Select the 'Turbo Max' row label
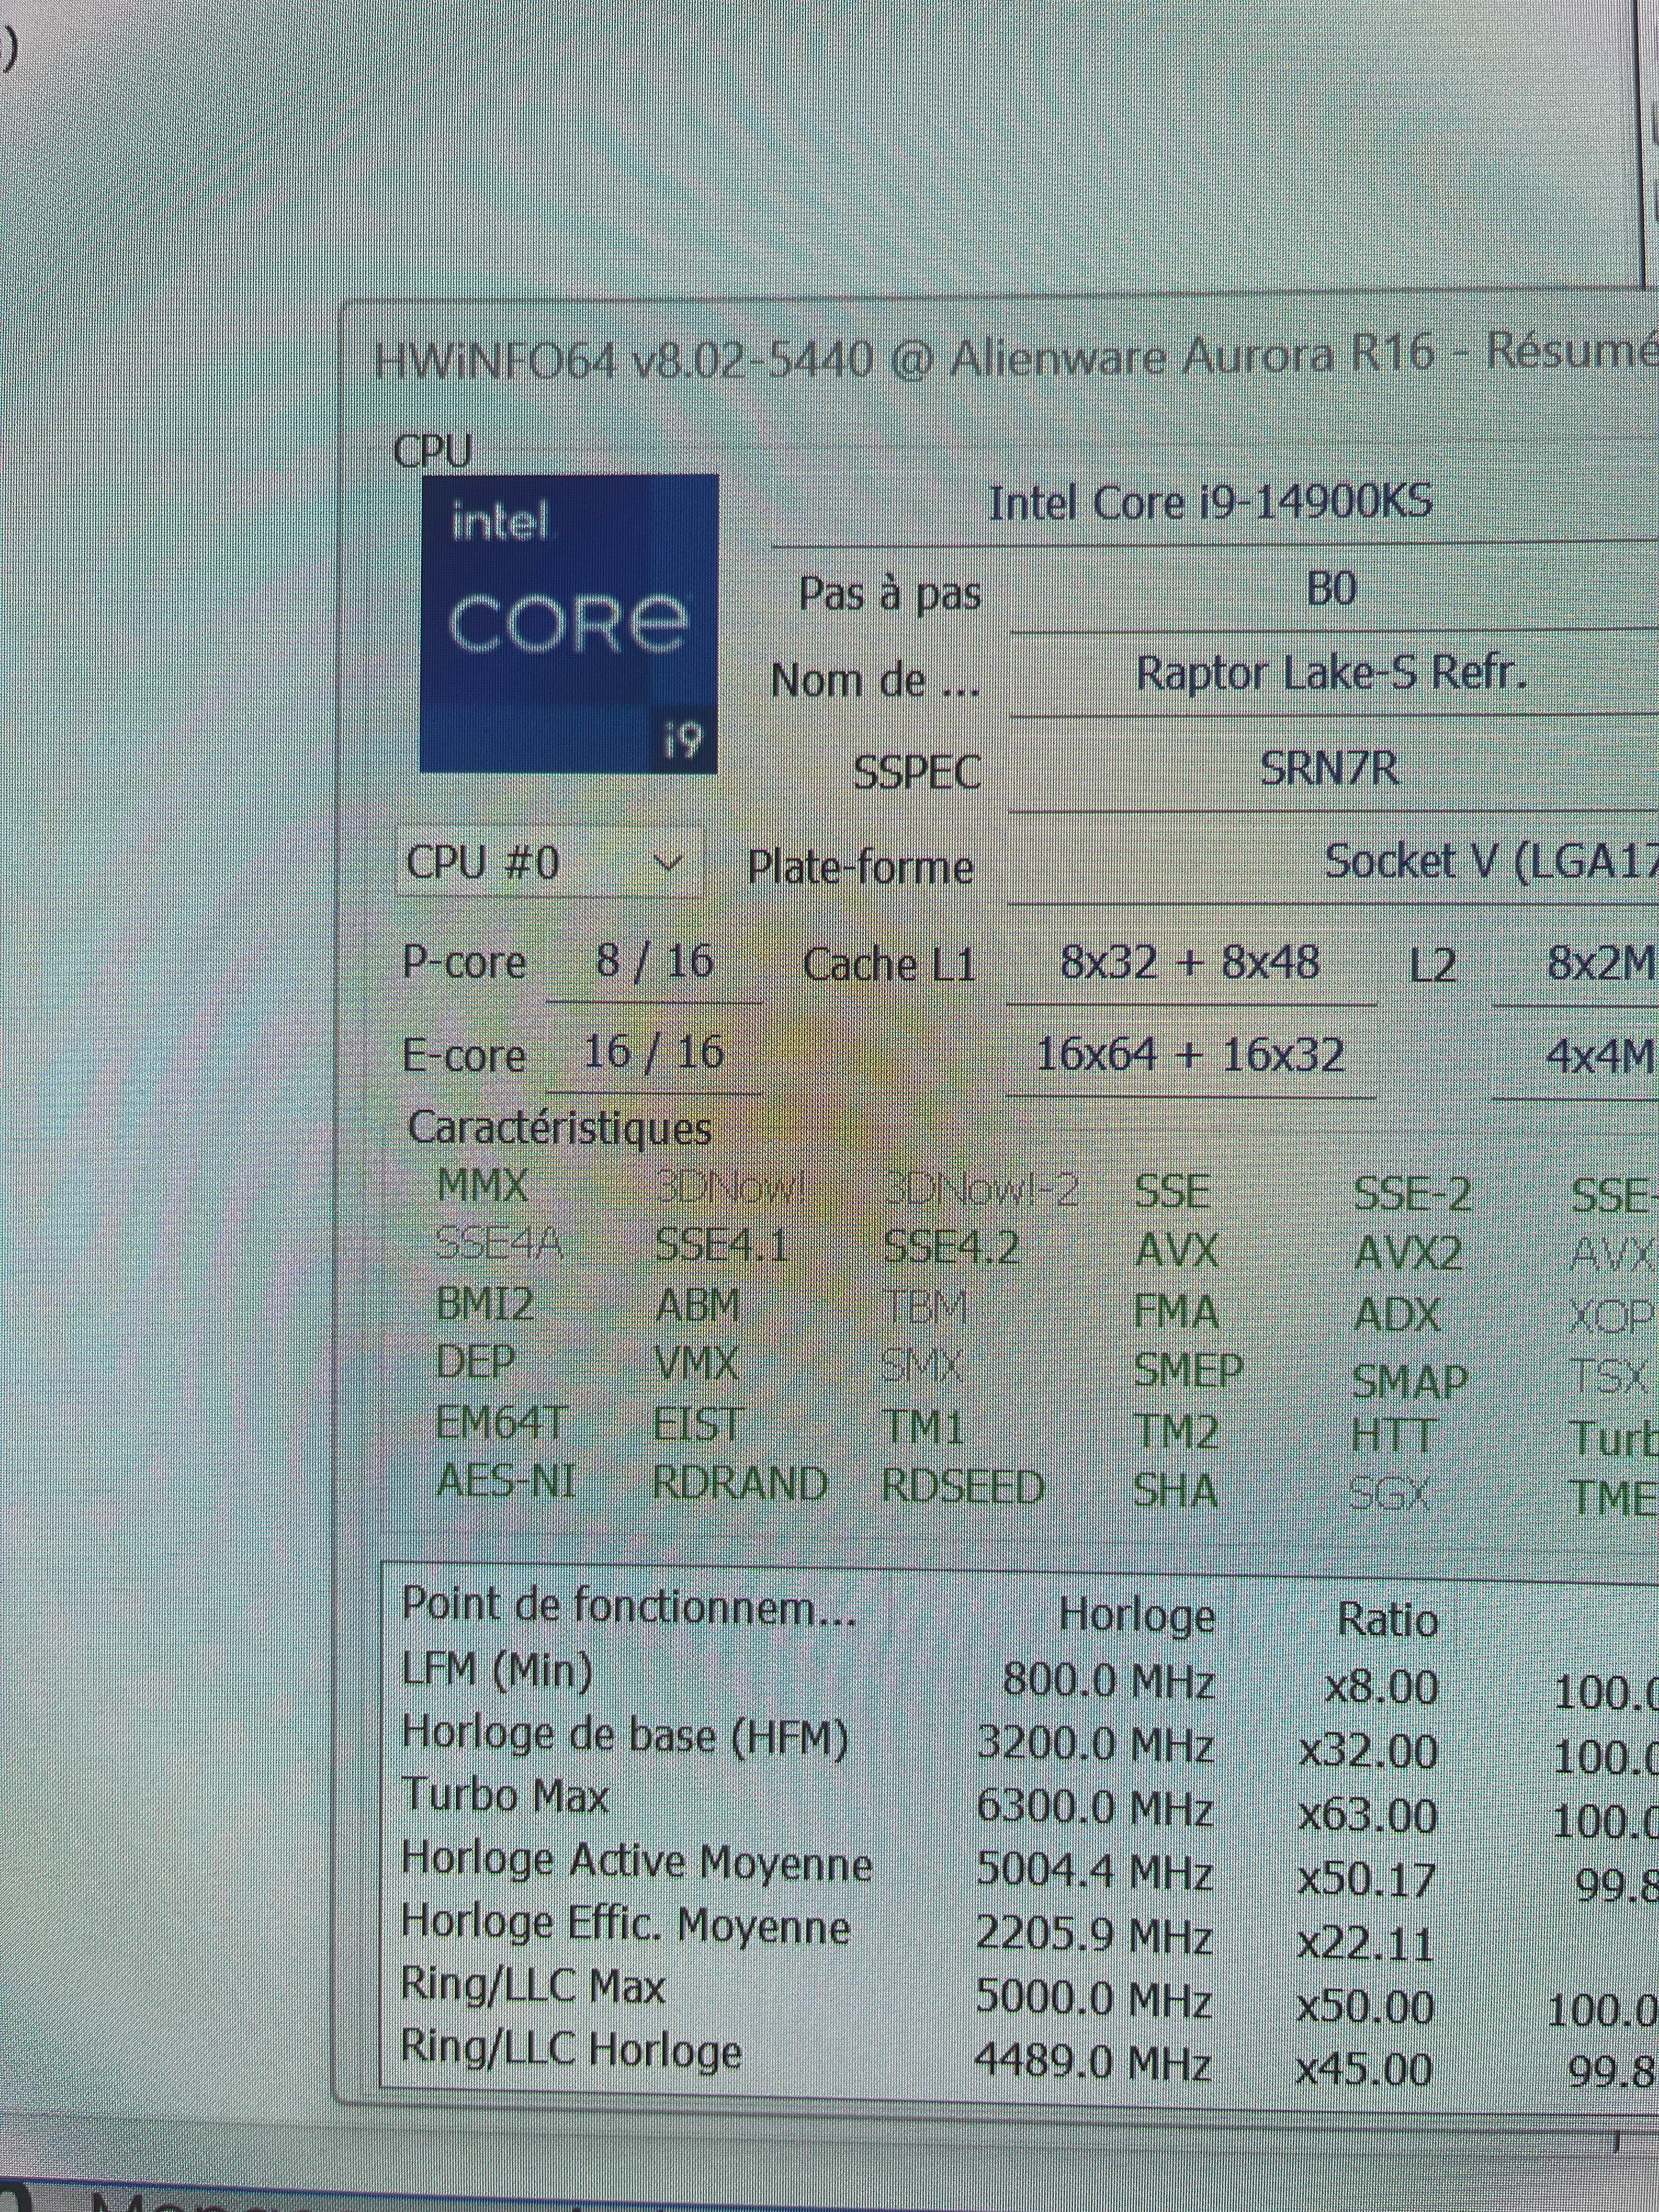This screenshot has height=2212, width=1659. (x=505, y=1796)
